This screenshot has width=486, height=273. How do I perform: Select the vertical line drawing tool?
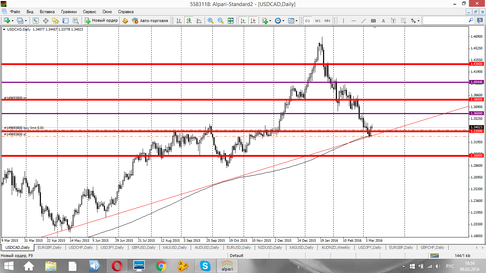(x=343, y=21)
